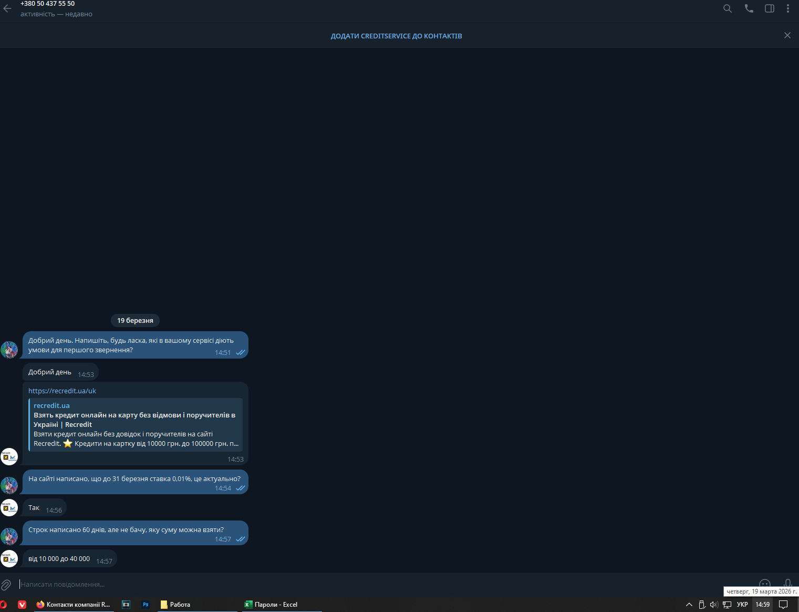Open the Windows notification center icon

[x=783, y=605]
